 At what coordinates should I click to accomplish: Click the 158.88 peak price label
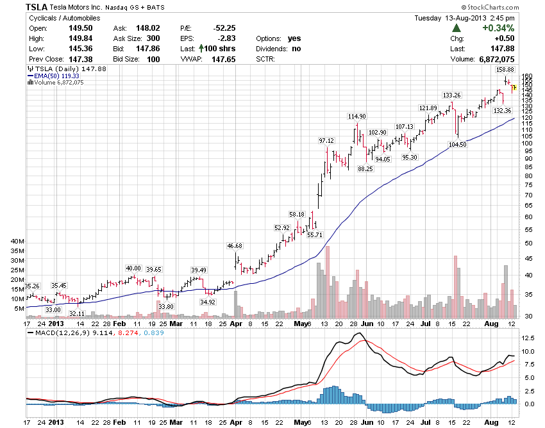pos(505,69)
